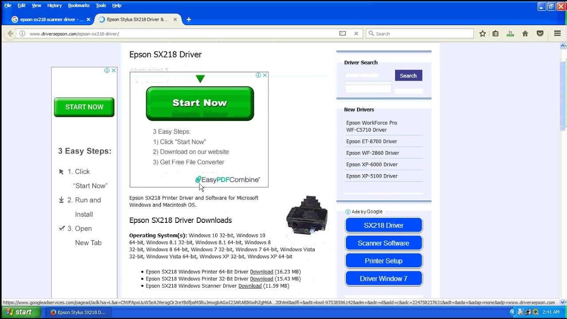Click the Advertisement label above center ad
The width and height of the screenshot is (567, 319).
click(x=149, y=70)
